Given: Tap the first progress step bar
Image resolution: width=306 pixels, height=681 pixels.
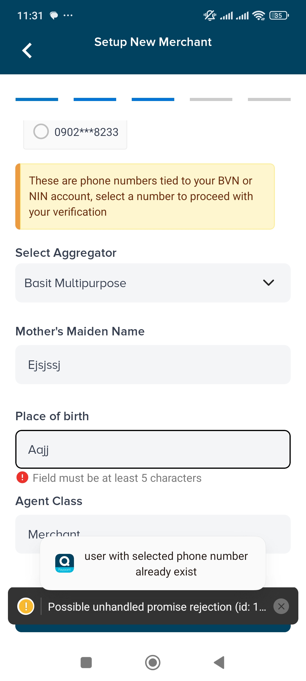Looking at the screenshot, I should (x=37, y=100).
